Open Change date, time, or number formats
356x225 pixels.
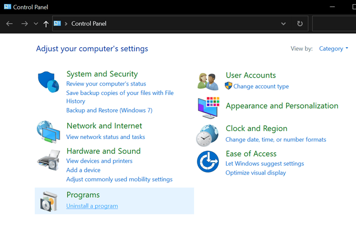click(x=276, y=140)
